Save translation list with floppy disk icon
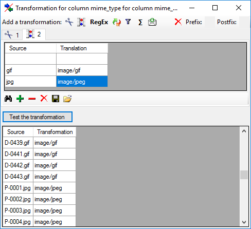Screen dimensions: 251x229 pyautogui.click(x=56, y=99)
